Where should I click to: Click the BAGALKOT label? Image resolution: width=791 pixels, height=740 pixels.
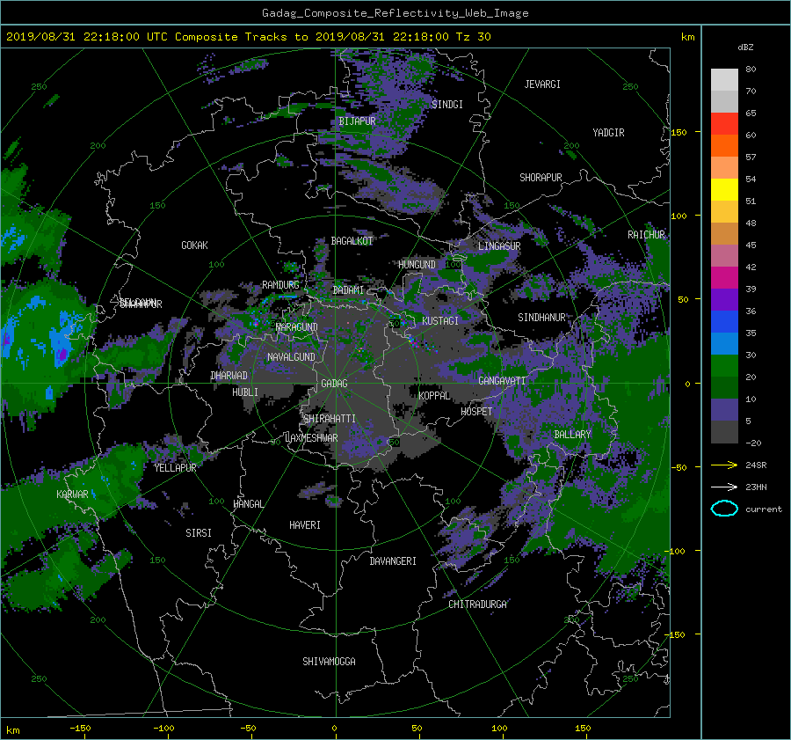click(x=352, y=241)
